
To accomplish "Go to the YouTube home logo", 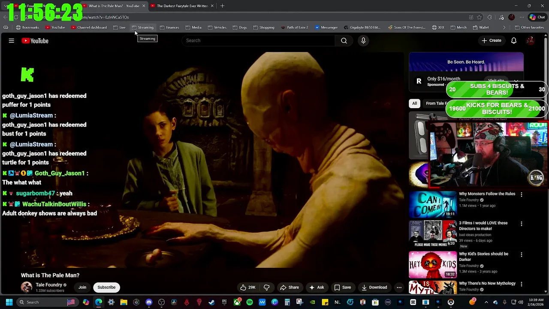I will [35, 41].
